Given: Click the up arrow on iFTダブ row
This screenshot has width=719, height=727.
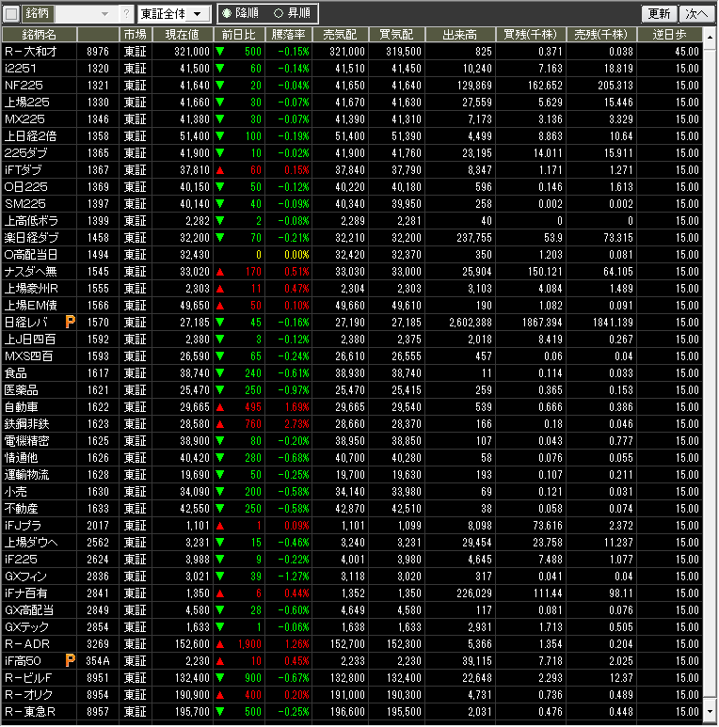Looking at the screenshot, I should point(220,170).
